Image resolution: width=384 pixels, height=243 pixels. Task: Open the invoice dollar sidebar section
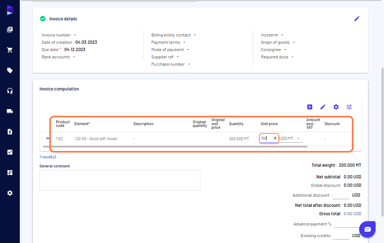click(x=10, y=132)
